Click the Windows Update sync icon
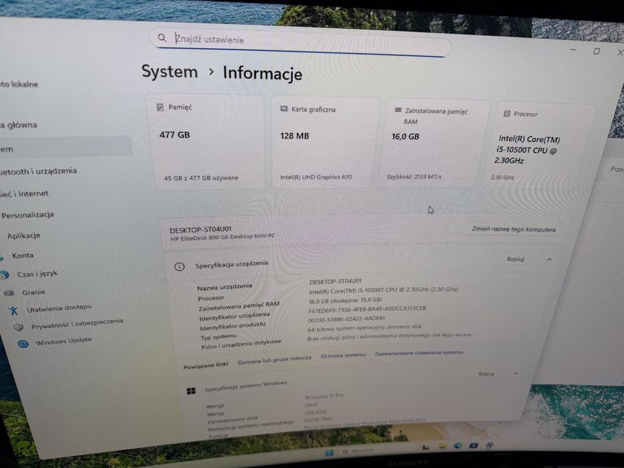Image resolution: width=624 pixels, height=468 pixels. coord(23,344)
